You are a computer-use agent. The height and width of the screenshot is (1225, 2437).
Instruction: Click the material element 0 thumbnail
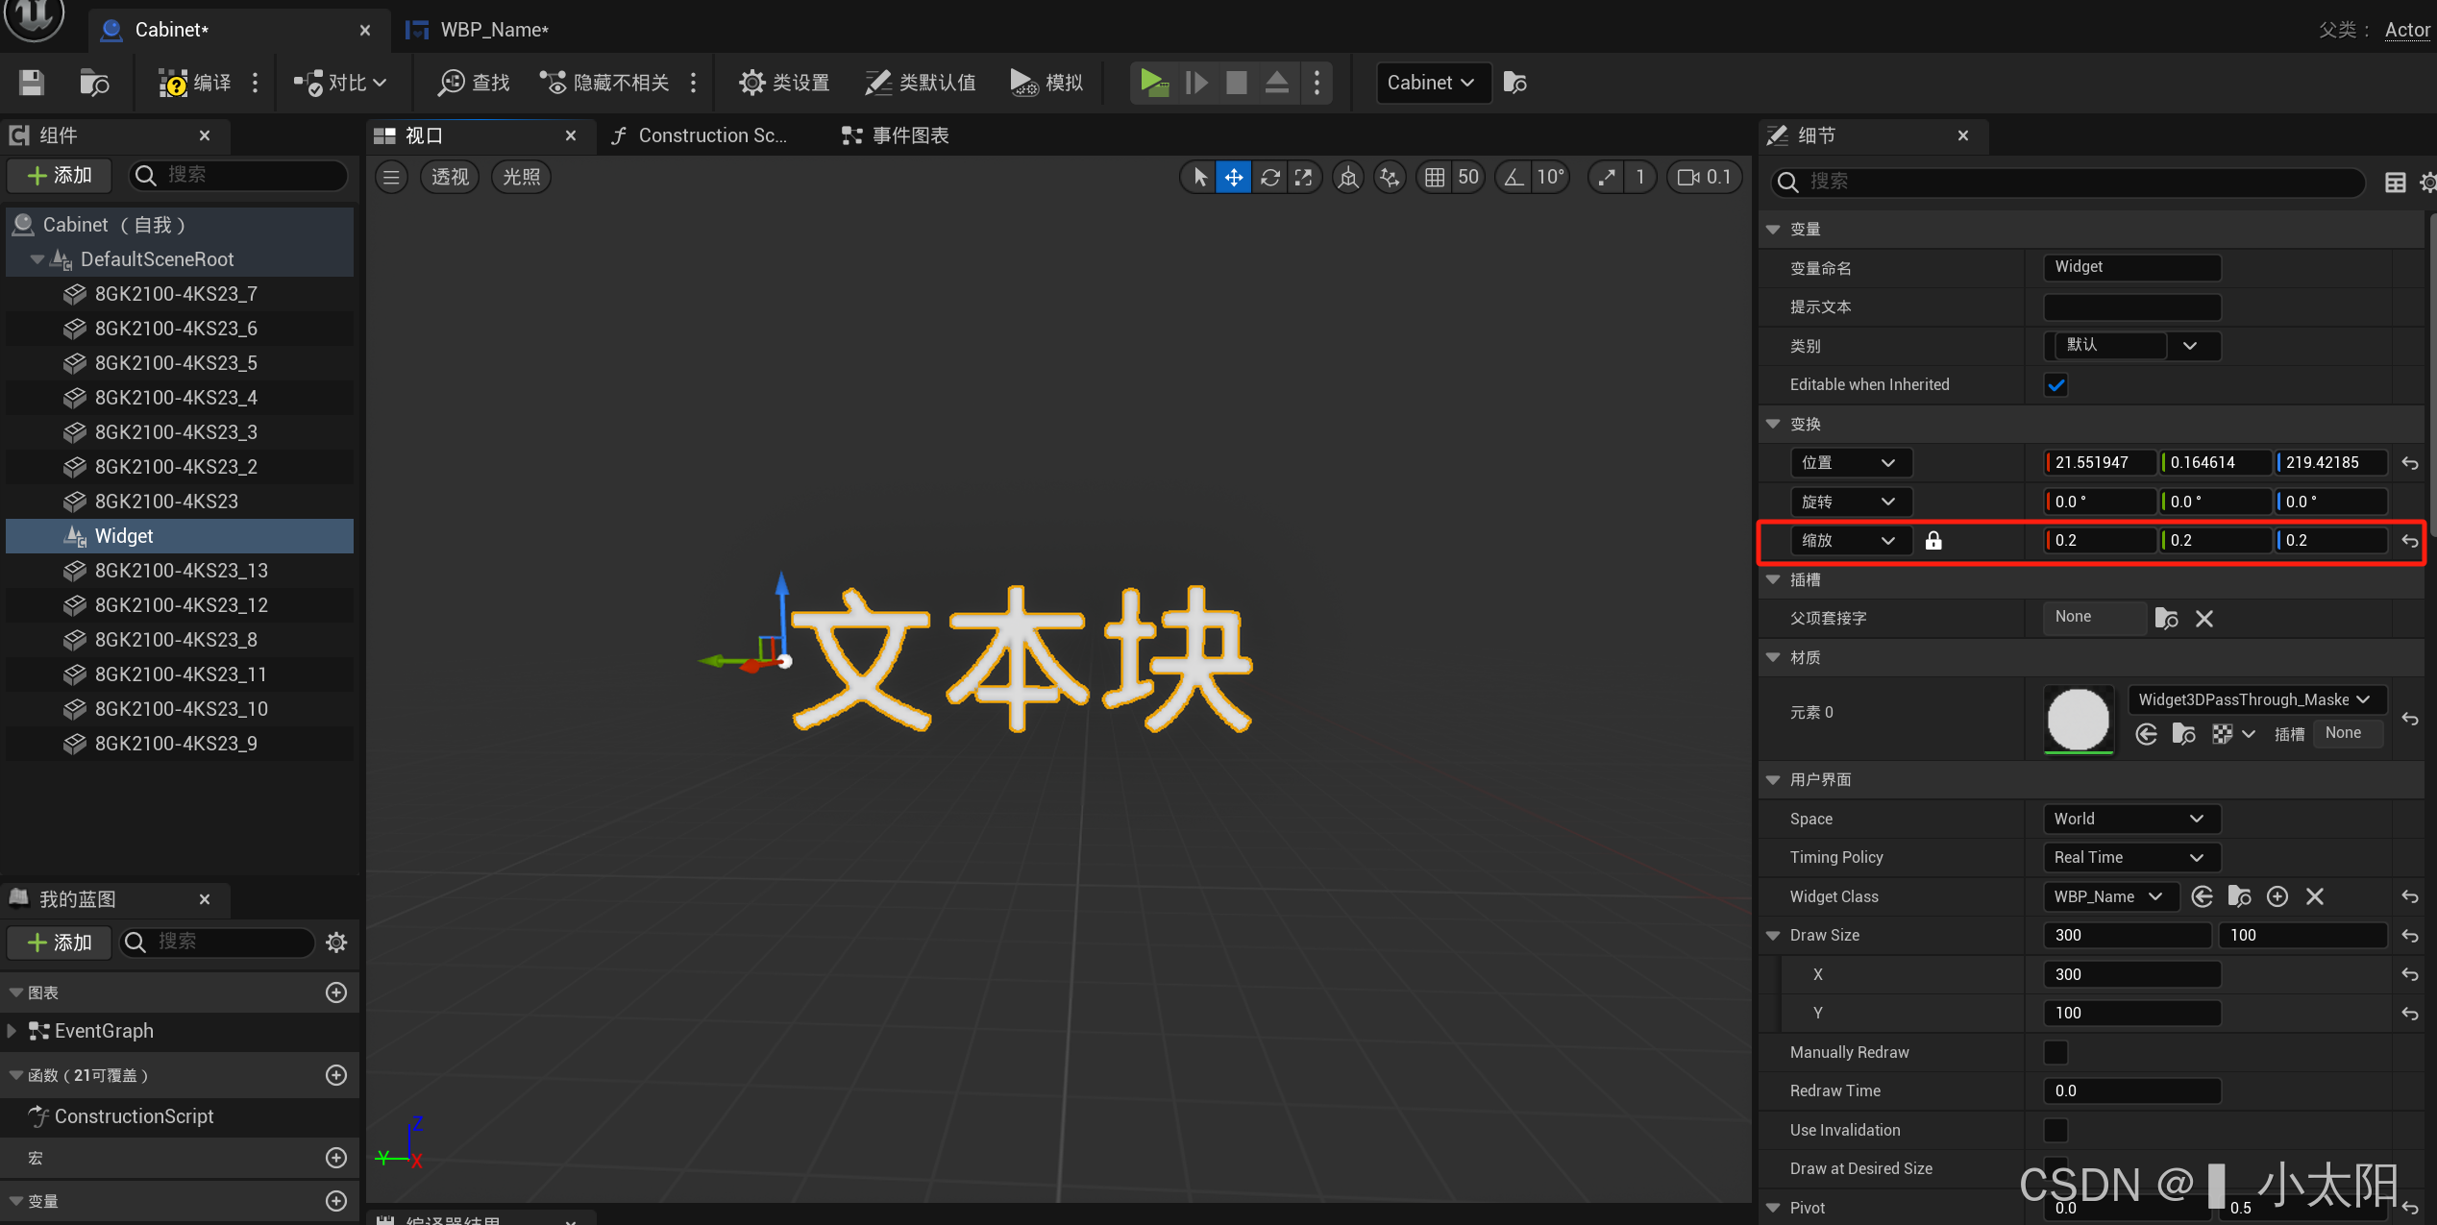2078,719
